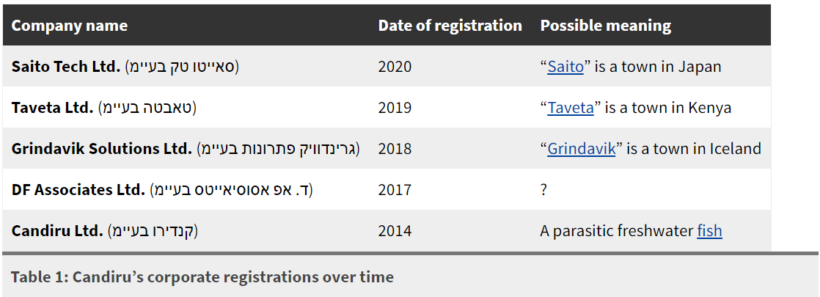Screen dimensions: 820x297
Task: Click the Possible meaning column header
Action: click(x=606, y=26)
